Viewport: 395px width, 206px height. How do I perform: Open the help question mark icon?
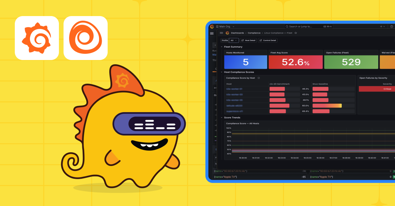tap(392, 27)
